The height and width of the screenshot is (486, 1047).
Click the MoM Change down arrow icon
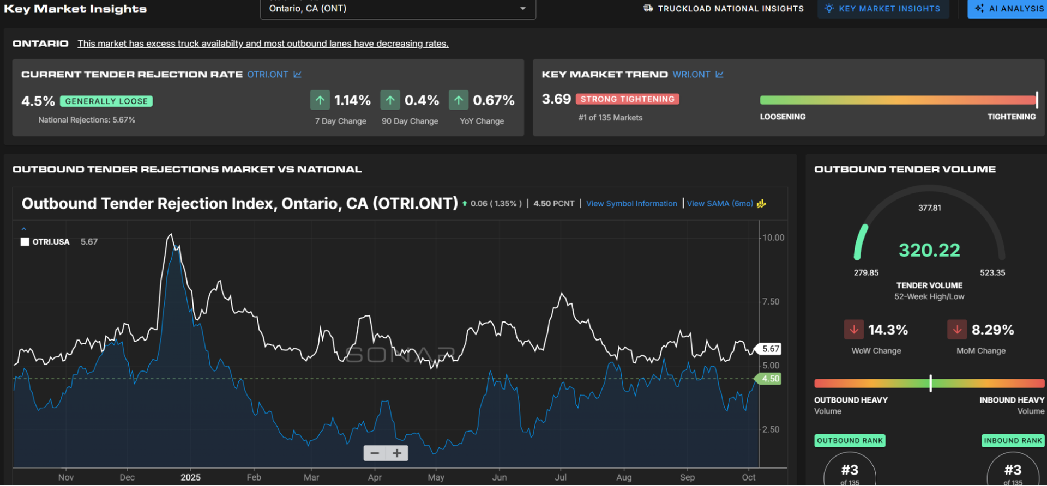point(956,330)
